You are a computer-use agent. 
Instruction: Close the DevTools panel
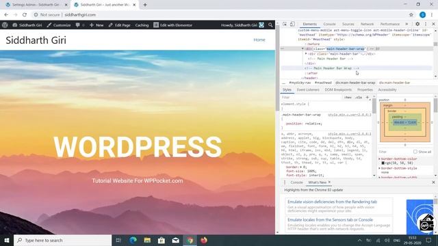pyautogui.click(x=433, y=24)
